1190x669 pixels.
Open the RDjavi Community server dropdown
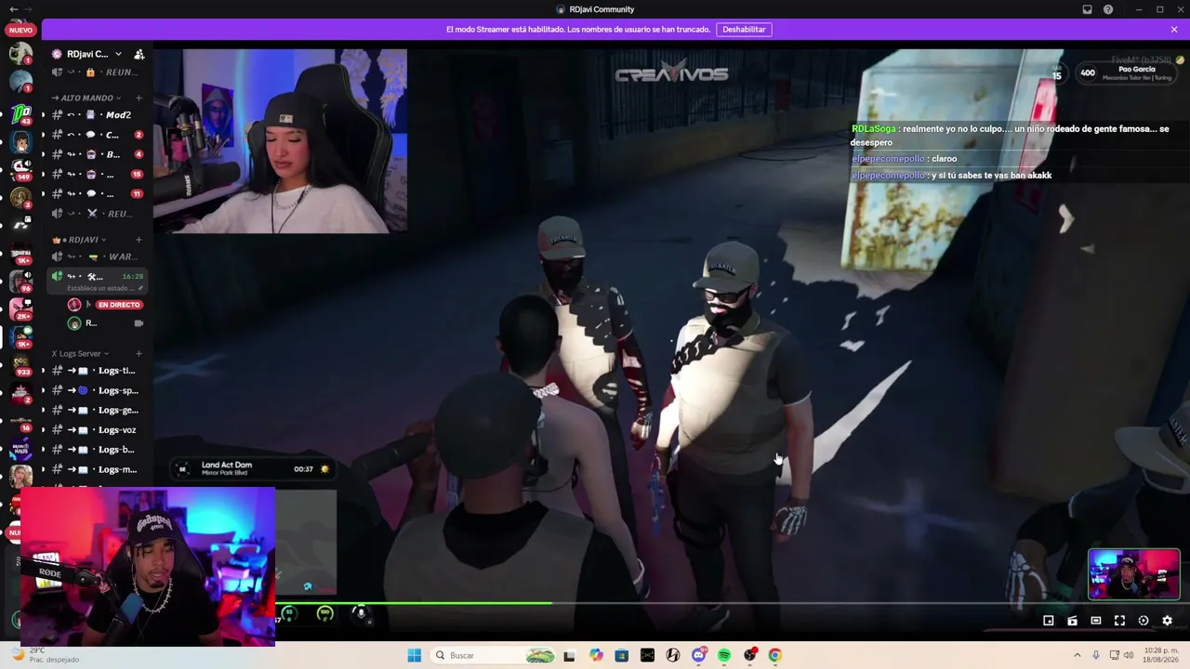click(118, 54)
